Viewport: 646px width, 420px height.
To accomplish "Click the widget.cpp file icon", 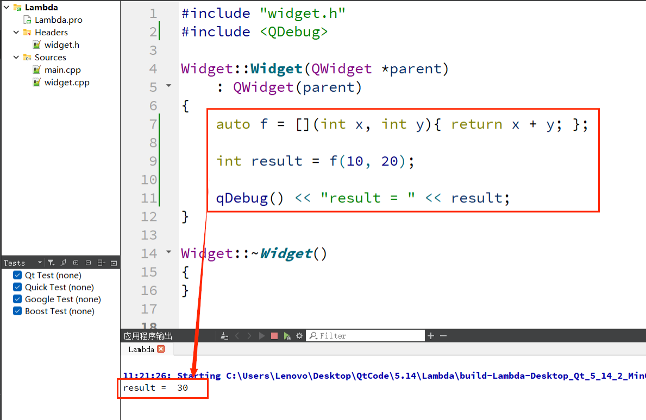I will point(36,82).
